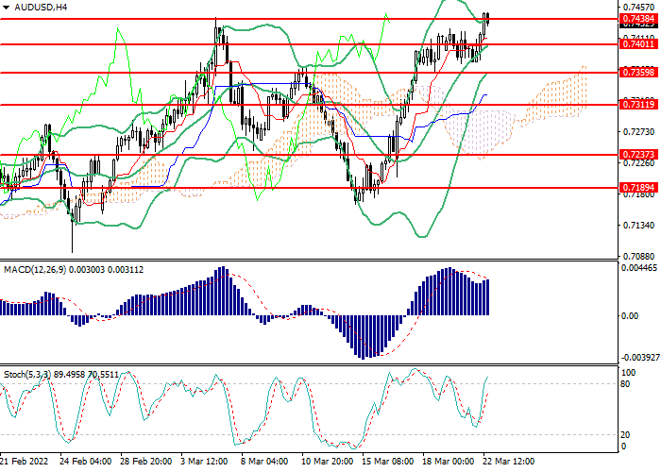Click the 8 Mar 04:00 time label
This screenshot has height=472, width=661.
point(264,461)
